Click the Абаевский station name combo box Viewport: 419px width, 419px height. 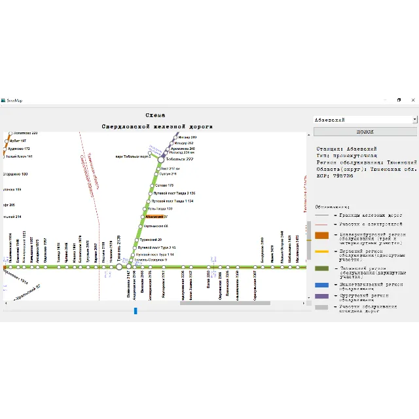click(365, 120)
